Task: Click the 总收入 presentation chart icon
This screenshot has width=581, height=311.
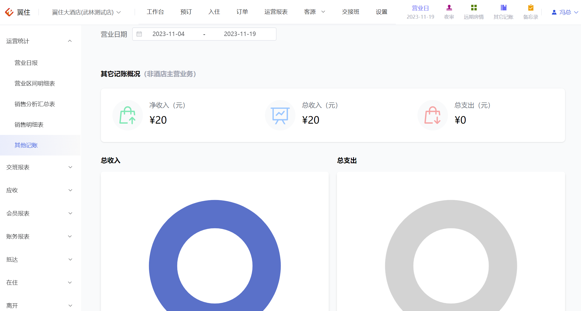Action: (x=280, y=115)
